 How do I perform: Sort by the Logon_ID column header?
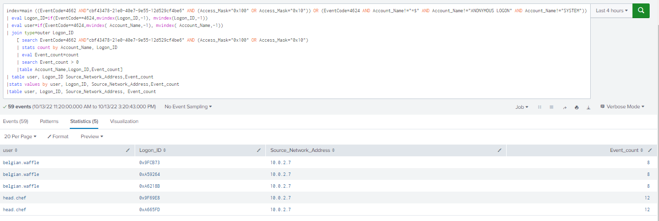(152, 150)
